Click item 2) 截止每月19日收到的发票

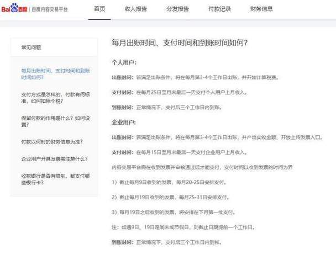(171, 197)
